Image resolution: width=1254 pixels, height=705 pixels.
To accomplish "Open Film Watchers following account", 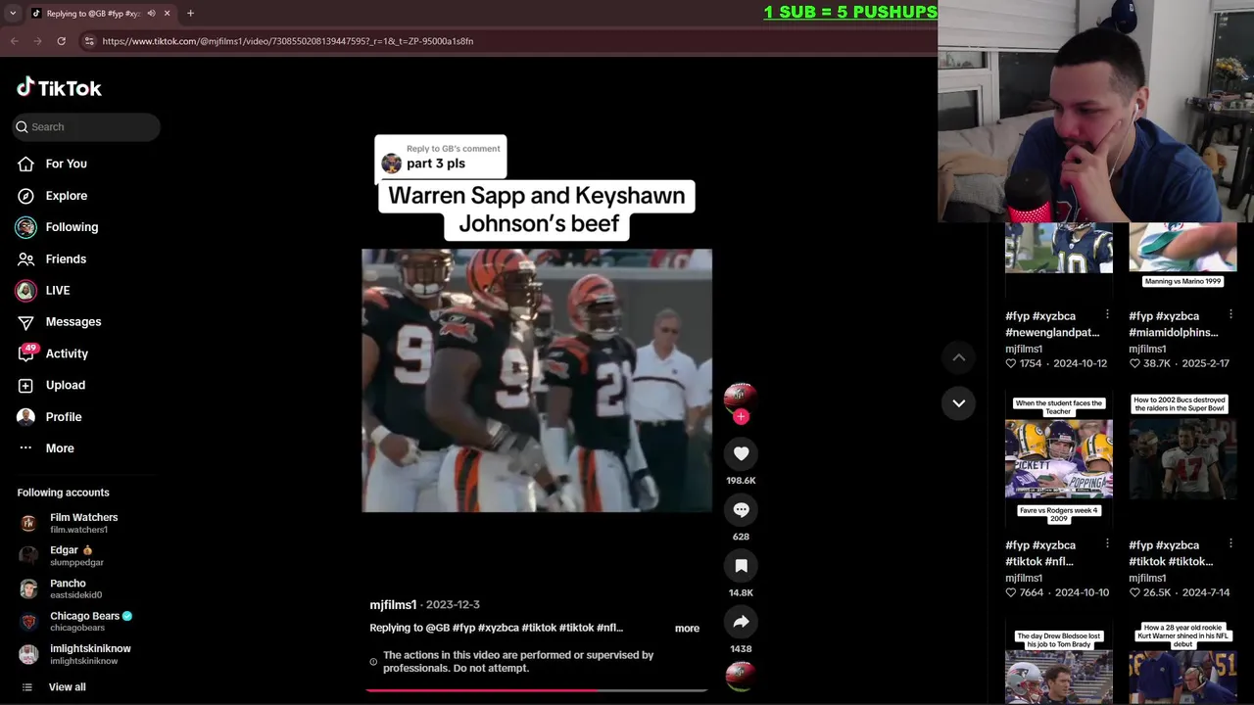I will tap(83, 523).
